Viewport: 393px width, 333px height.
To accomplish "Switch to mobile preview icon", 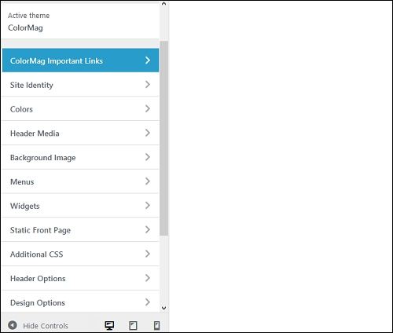I will (x=156, y=325).
